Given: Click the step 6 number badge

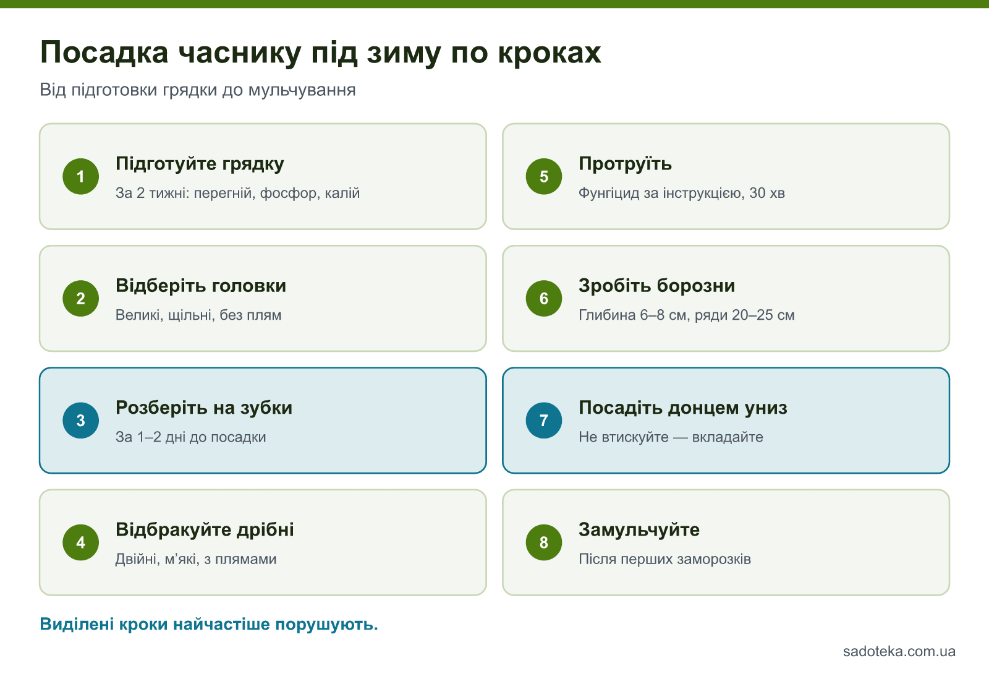Looking at the screenshot, I should (x=544, y=298).
